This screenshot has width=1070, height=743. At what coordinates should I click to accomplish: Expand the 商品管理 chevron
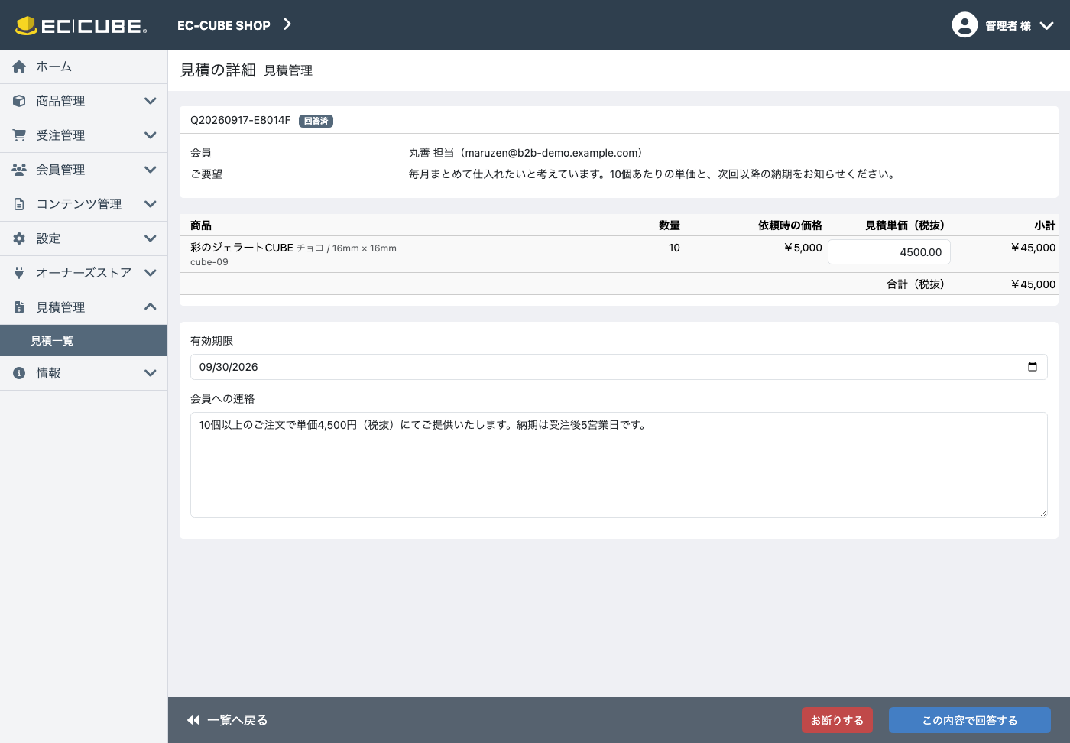pyautogui.click(x=151, y=101)
